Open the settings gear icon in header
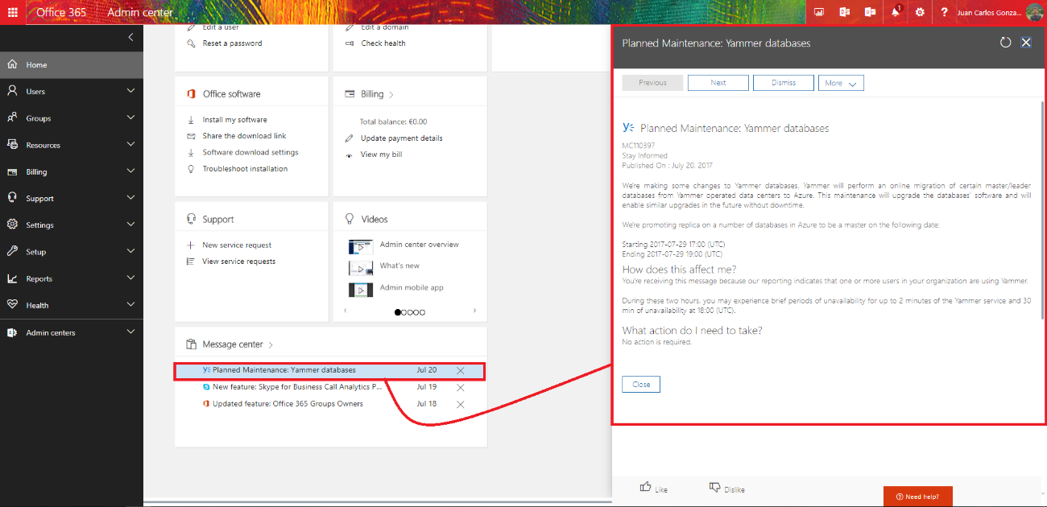This screenshot has height=507, width=1047. pyautogui.click(x=919, y=12)
